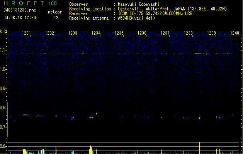Select the receiving location Ogata-vill. Akita-Pref. line
Viewport: 243px width, 154px height.
click(x=172, y=9)
